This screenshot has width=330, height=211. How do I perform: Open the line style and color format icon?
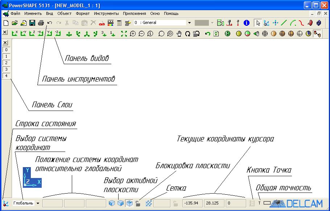(x=111, y=23)
